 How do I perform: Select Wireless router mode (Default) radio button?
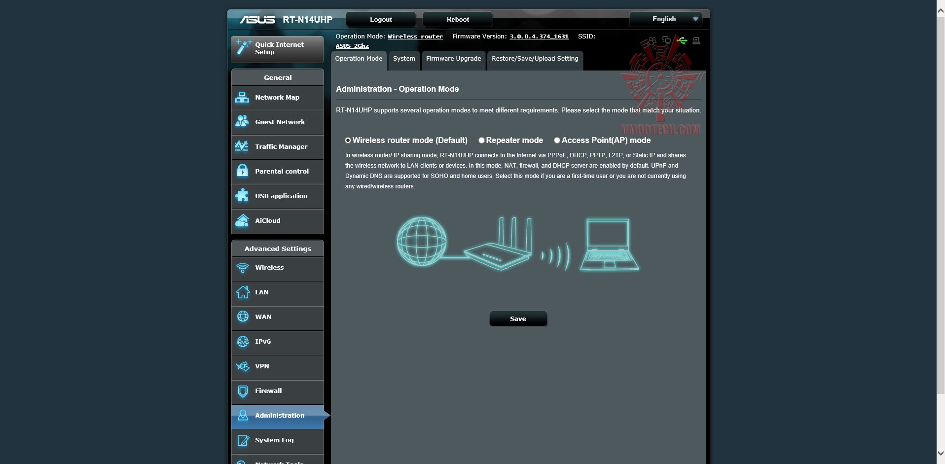pos(348,141)
